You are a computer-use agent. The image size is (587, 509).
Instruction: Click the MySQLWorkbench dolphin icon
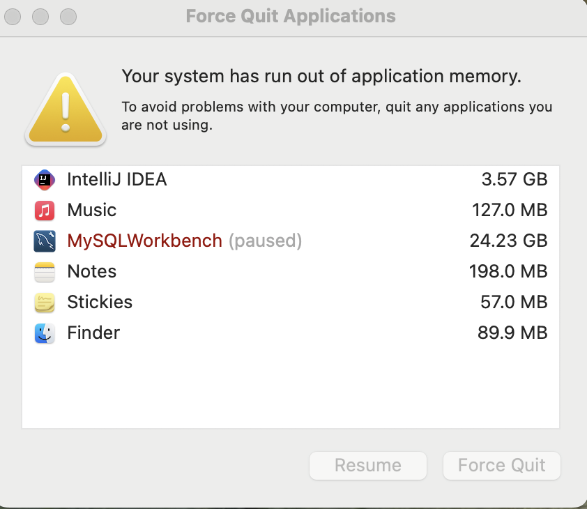click(x=45, y=241)
